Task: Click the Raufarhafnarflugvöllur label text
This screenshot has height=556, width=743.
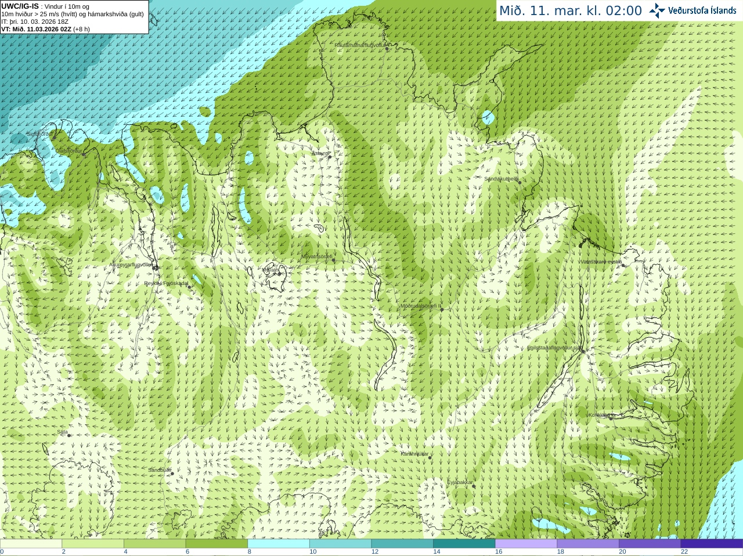Action: click(x=360, y=45)
